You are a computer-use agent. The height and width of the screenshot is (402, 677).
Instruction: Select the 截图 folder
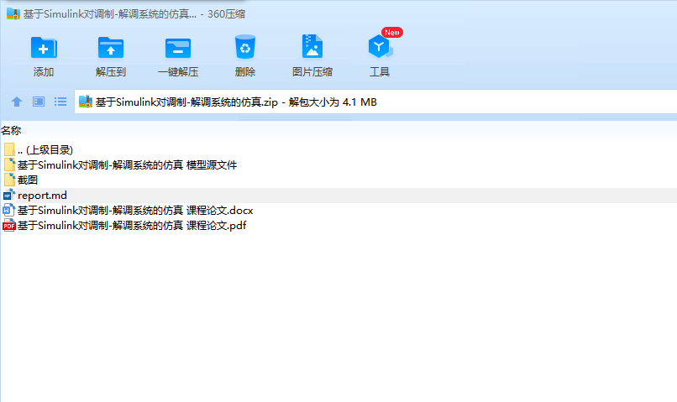pyautogui.click(x=338, y=180)
